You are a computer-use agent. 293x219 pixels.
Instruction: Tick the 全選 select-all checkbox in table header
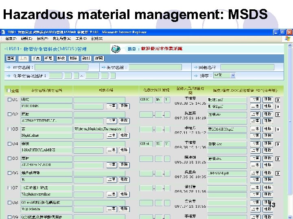pyautogui.click(x=9, y=90)
